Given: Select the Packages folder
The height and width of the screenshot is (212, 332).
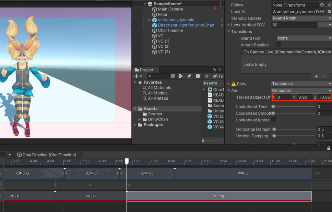Looking at the screenshot, I should 153,125.
